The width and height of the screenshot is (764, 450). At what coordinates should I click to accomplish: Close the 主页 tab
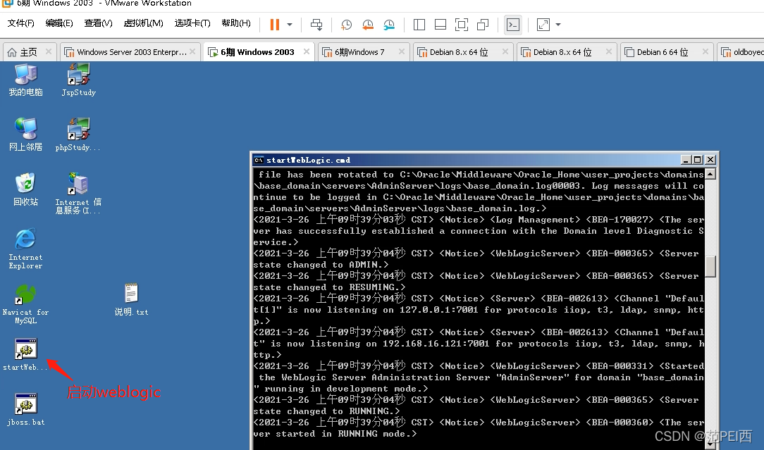click(x=48, y=51)
